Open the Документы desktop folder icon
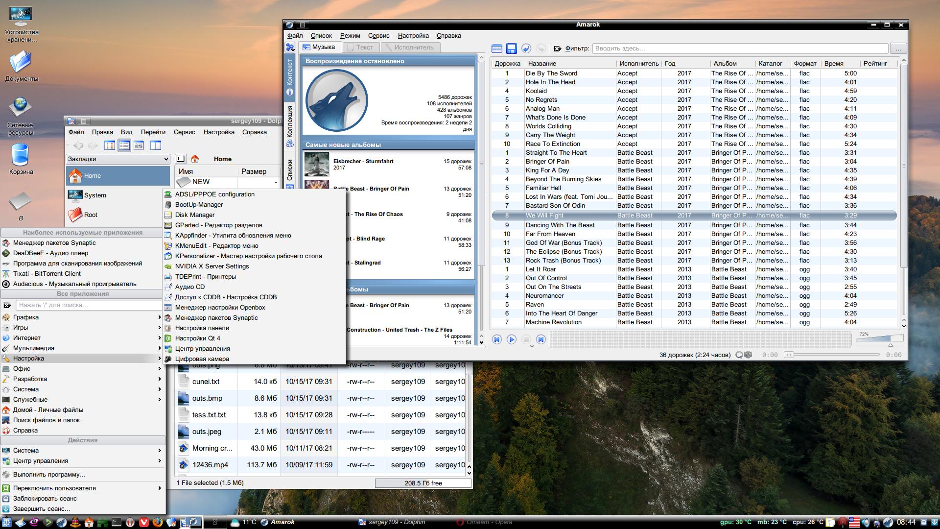 click(x=21, y=66)
